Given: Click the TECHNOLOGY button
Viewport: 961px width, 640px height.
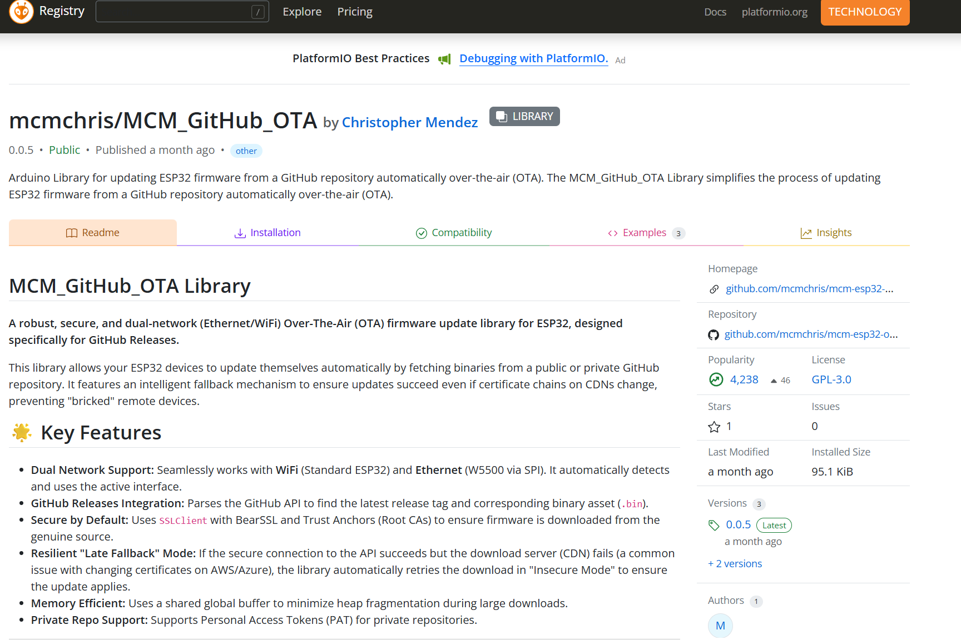Looking at the screenshot, I should click(865, 12).
